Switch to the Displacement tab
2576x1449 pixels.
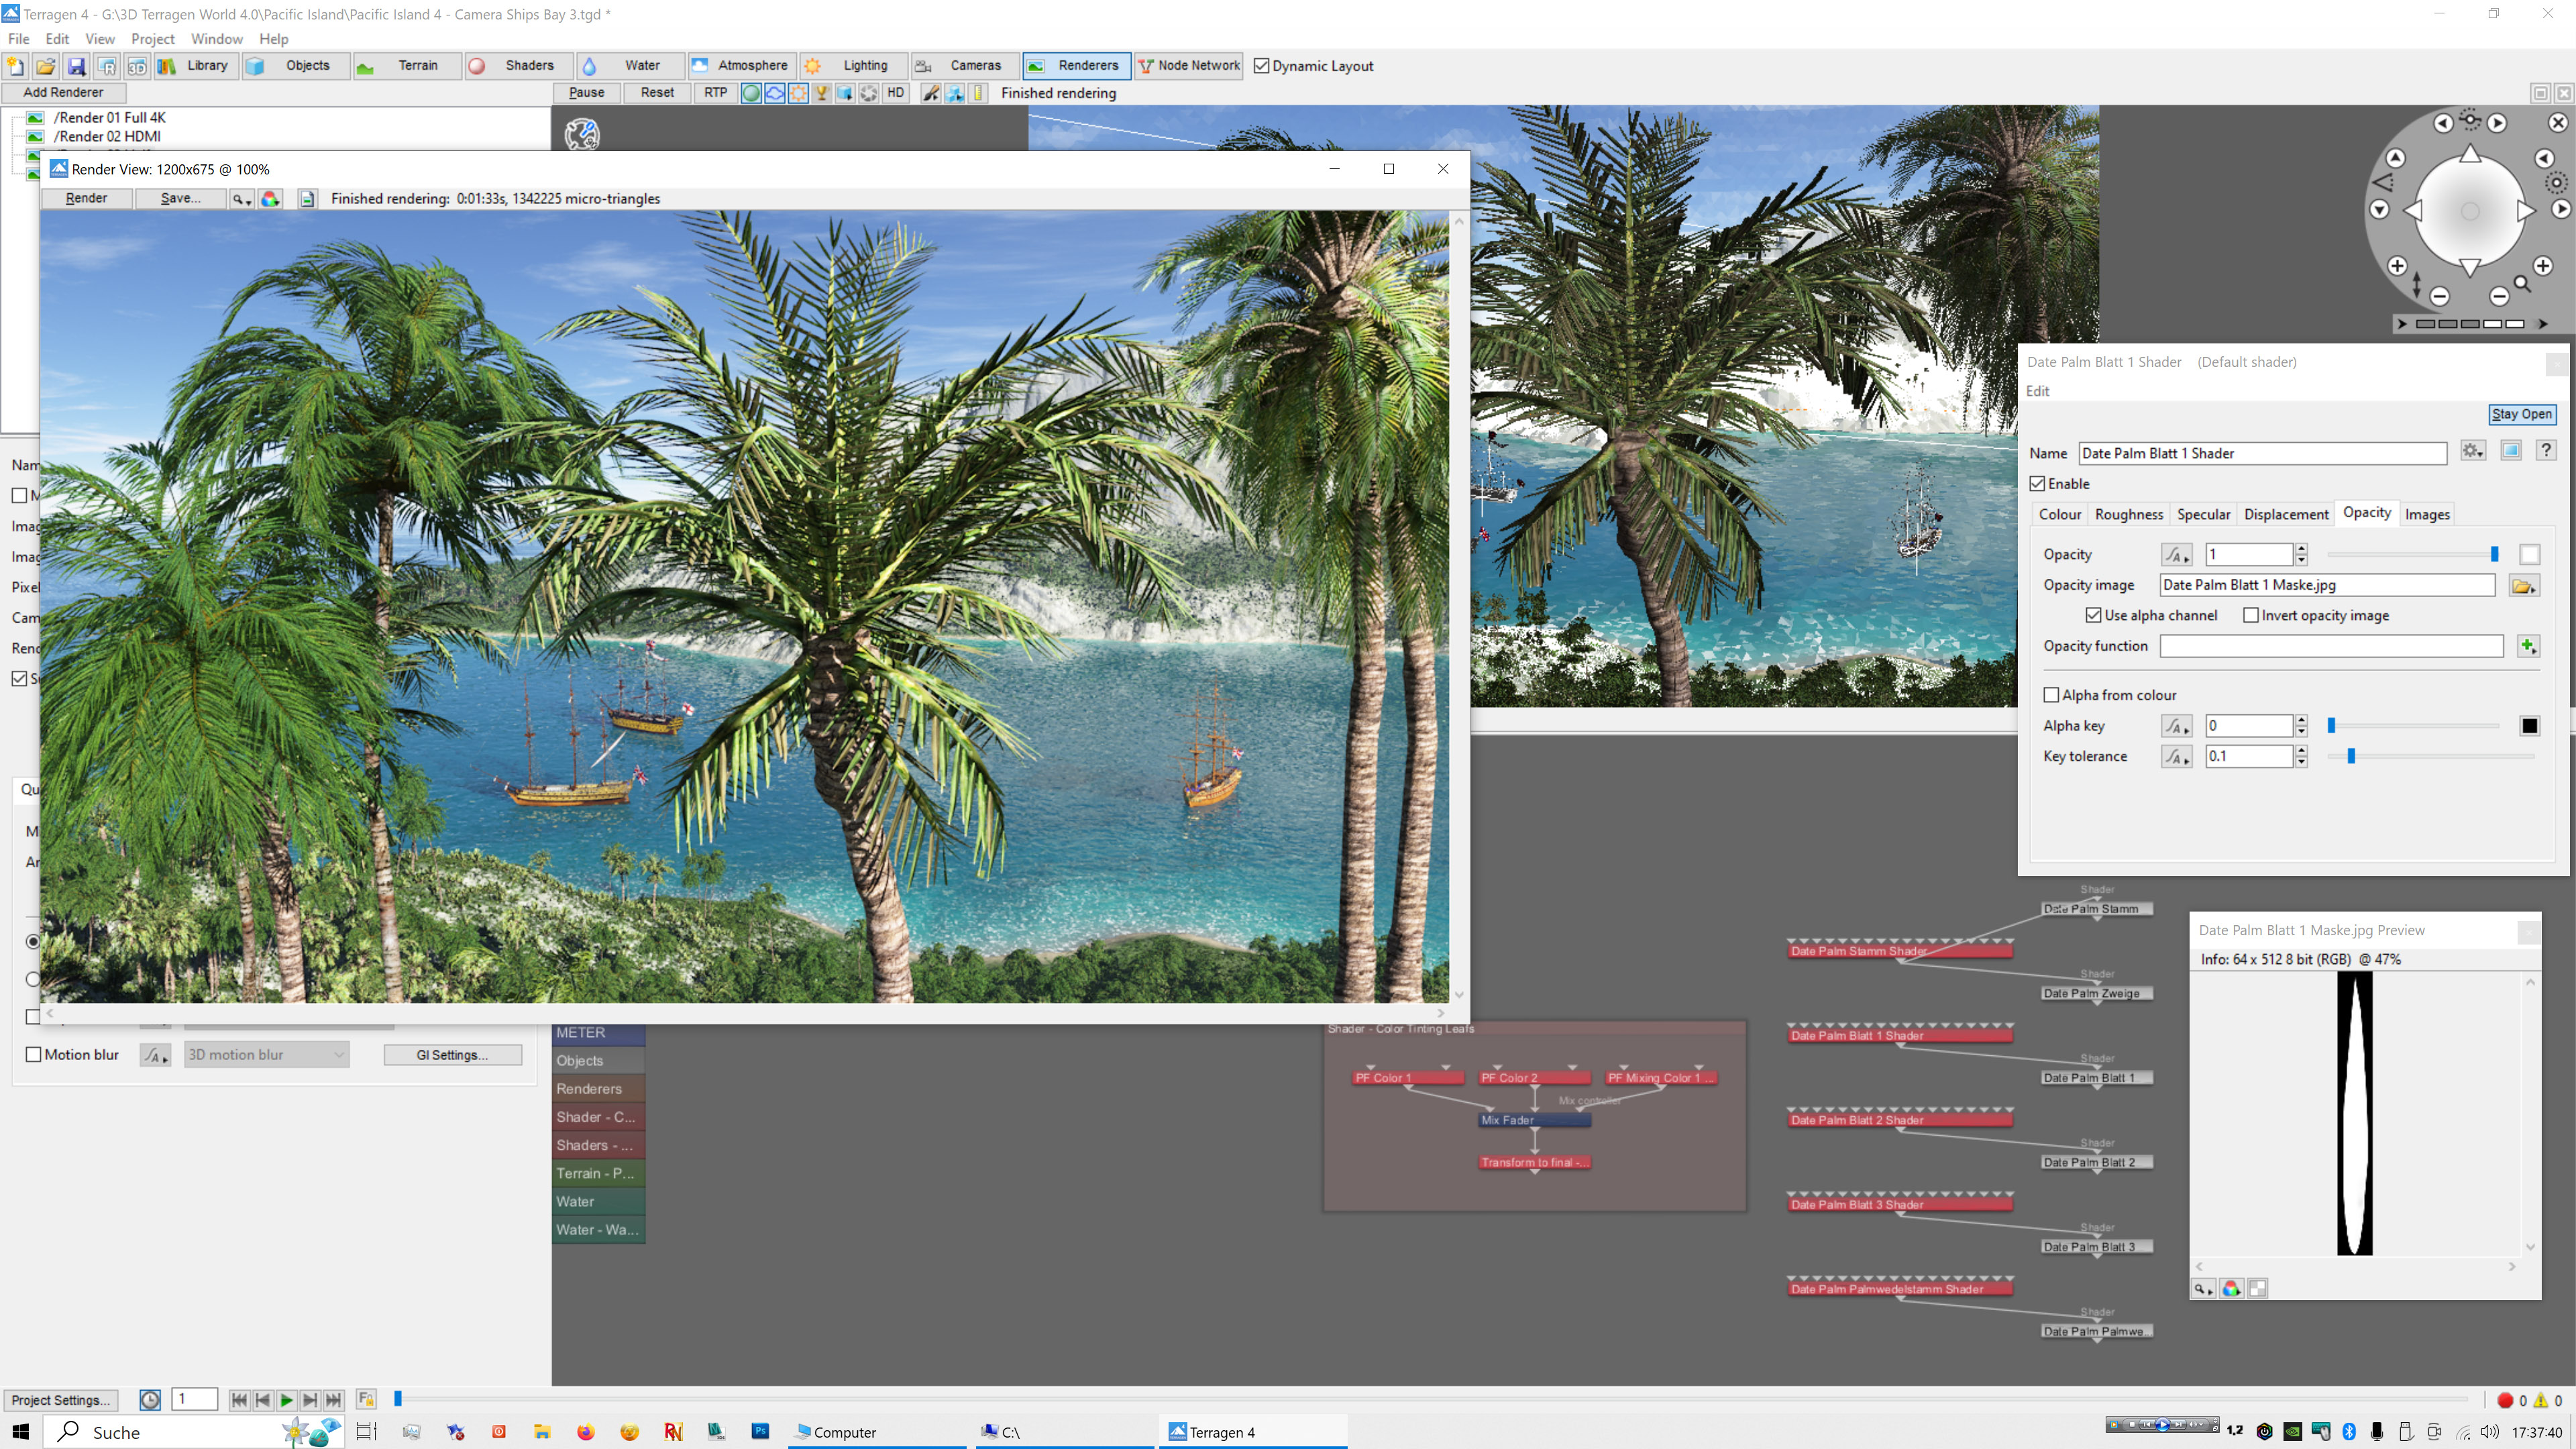pyautogui.click(x=2285, y=514)
